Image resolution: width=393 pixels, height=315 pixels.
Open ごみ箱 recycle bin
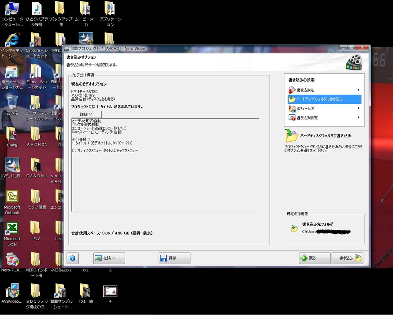tap(12, 105)
